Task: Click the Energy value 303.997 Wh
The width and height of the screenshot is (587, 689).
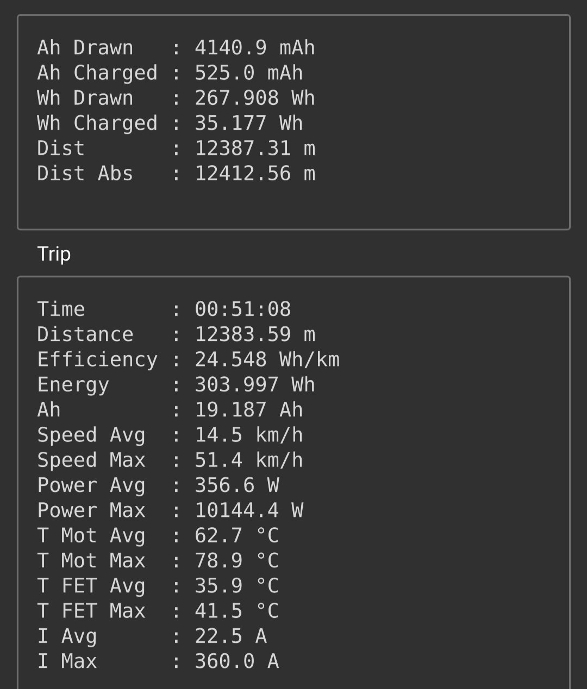Action: [254, 385]
